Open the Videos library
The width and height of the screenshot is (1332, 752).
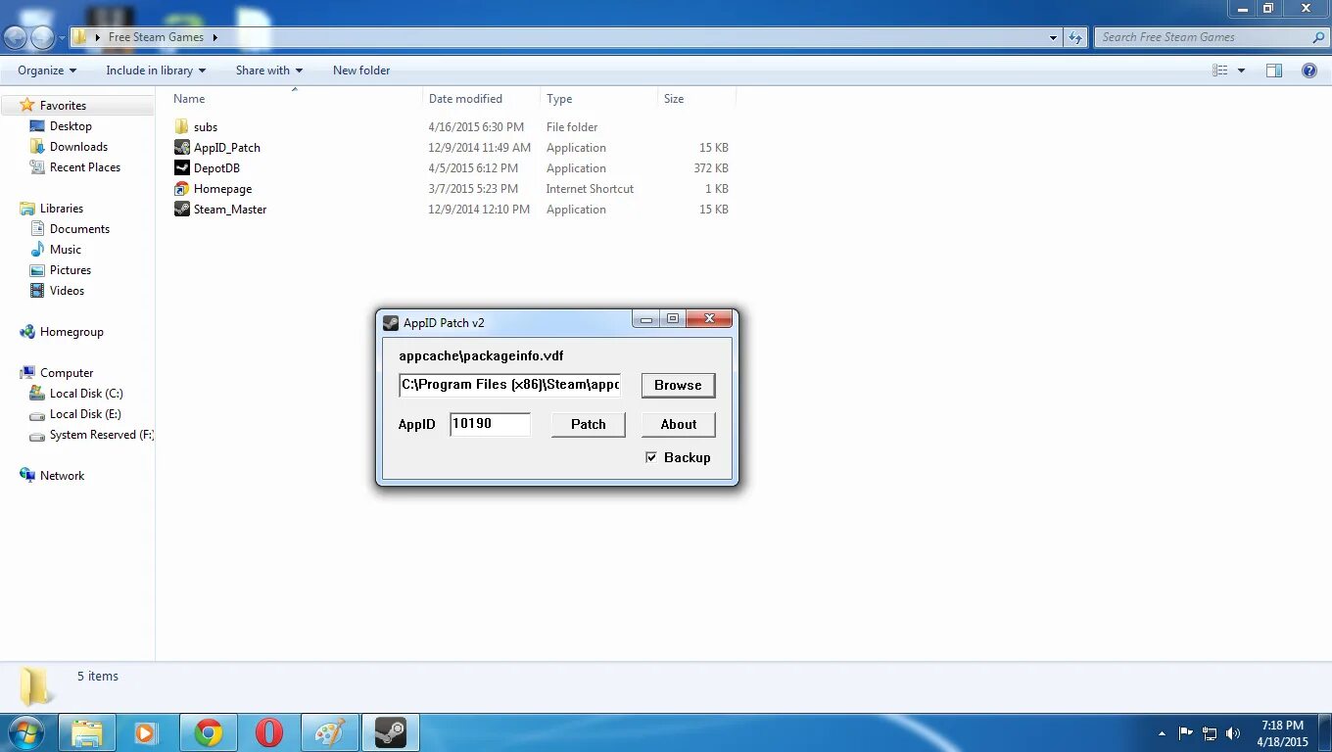coord(67,291)
